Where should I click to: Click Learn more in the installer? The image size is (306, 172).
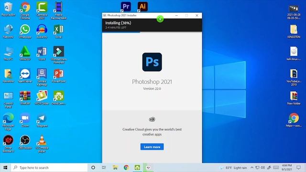(x=152, y=147)
